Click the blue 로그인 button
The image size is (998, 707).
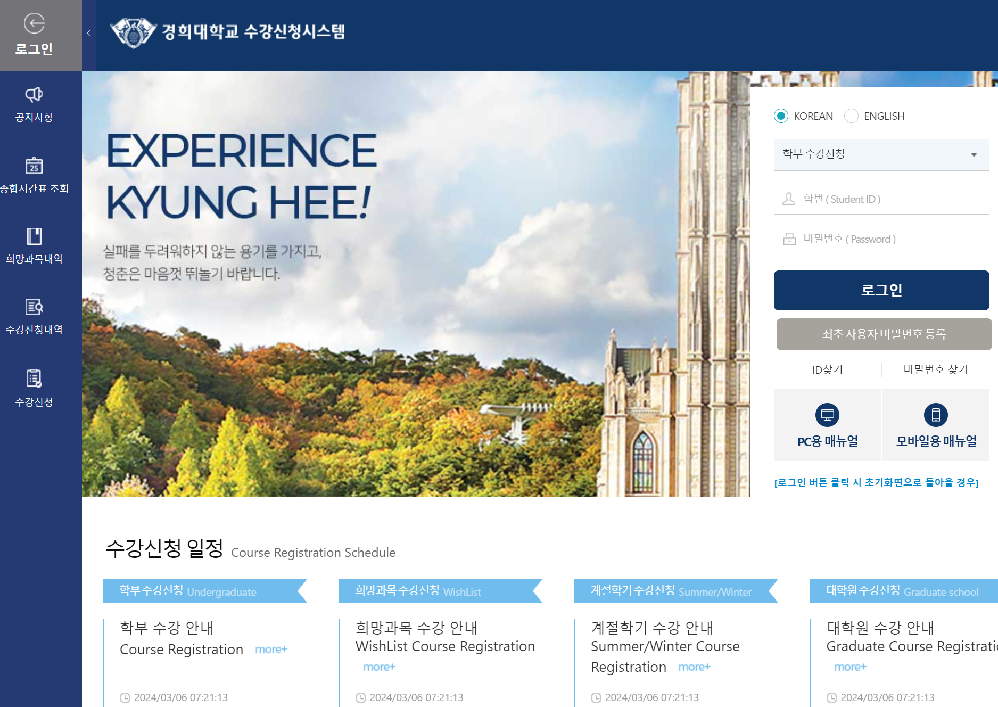tap(881, 290)
